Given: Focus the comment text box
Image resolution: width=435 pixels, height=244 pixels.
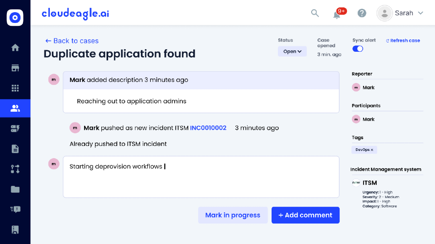Looking at the screenshot, I should [201, 177].
